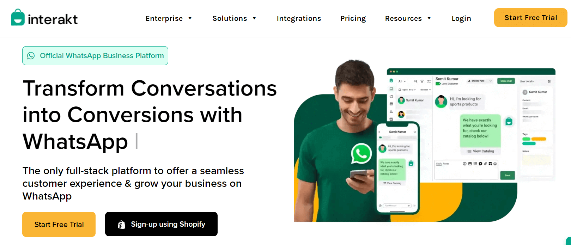
Task: Click the WhatsApp logo on the green t-shirt
Action: [x=361, y=154]
